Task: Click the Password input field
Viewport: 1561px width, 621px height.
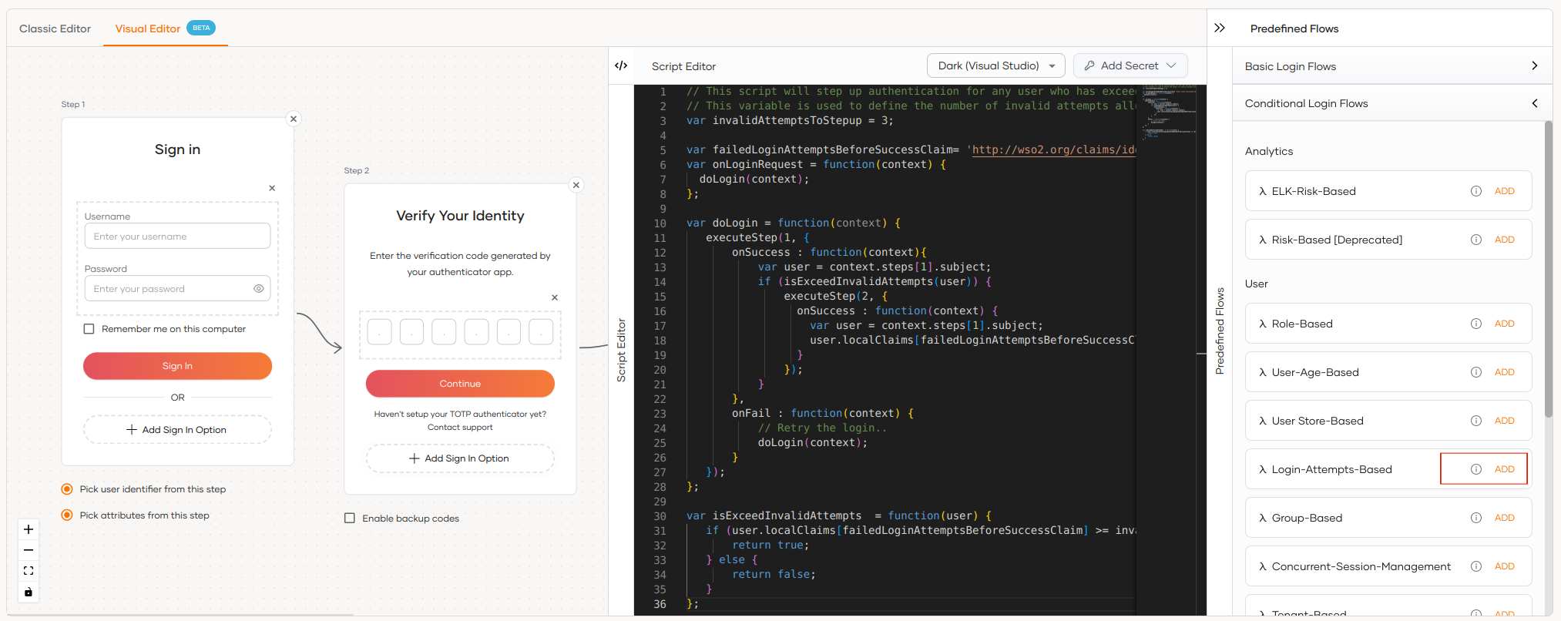Action: click(x=177, y=288)
